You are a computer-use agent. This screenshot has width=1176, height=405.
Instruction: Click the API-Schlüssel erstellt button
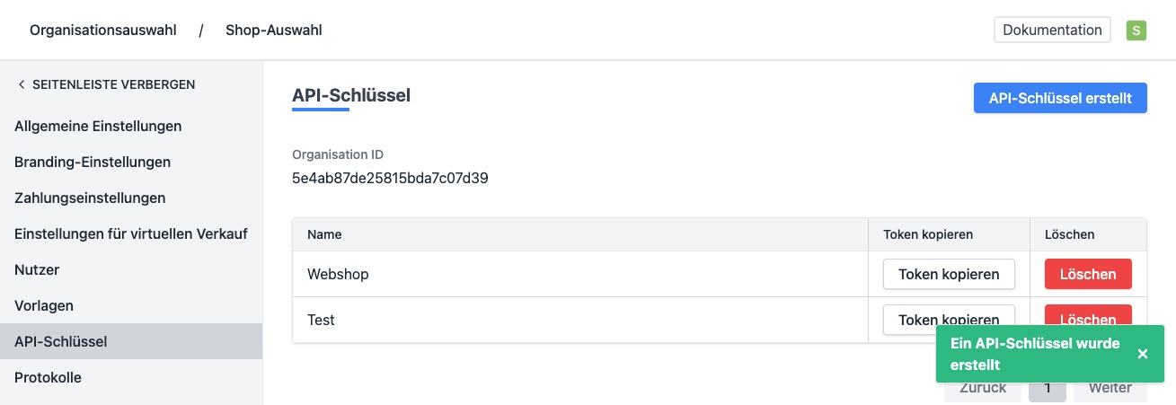1060,98
